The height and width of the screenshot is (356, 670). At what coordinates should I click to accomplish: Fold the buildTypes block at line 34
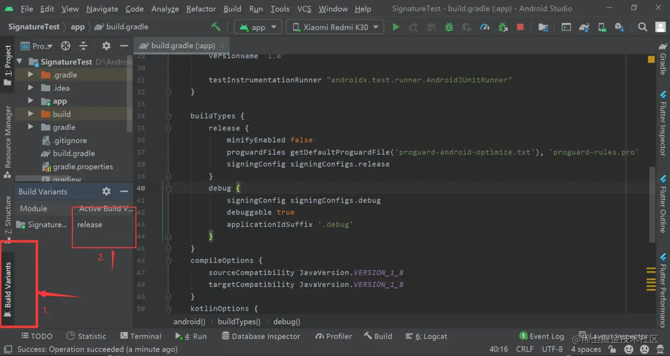[x=168, y=116]
